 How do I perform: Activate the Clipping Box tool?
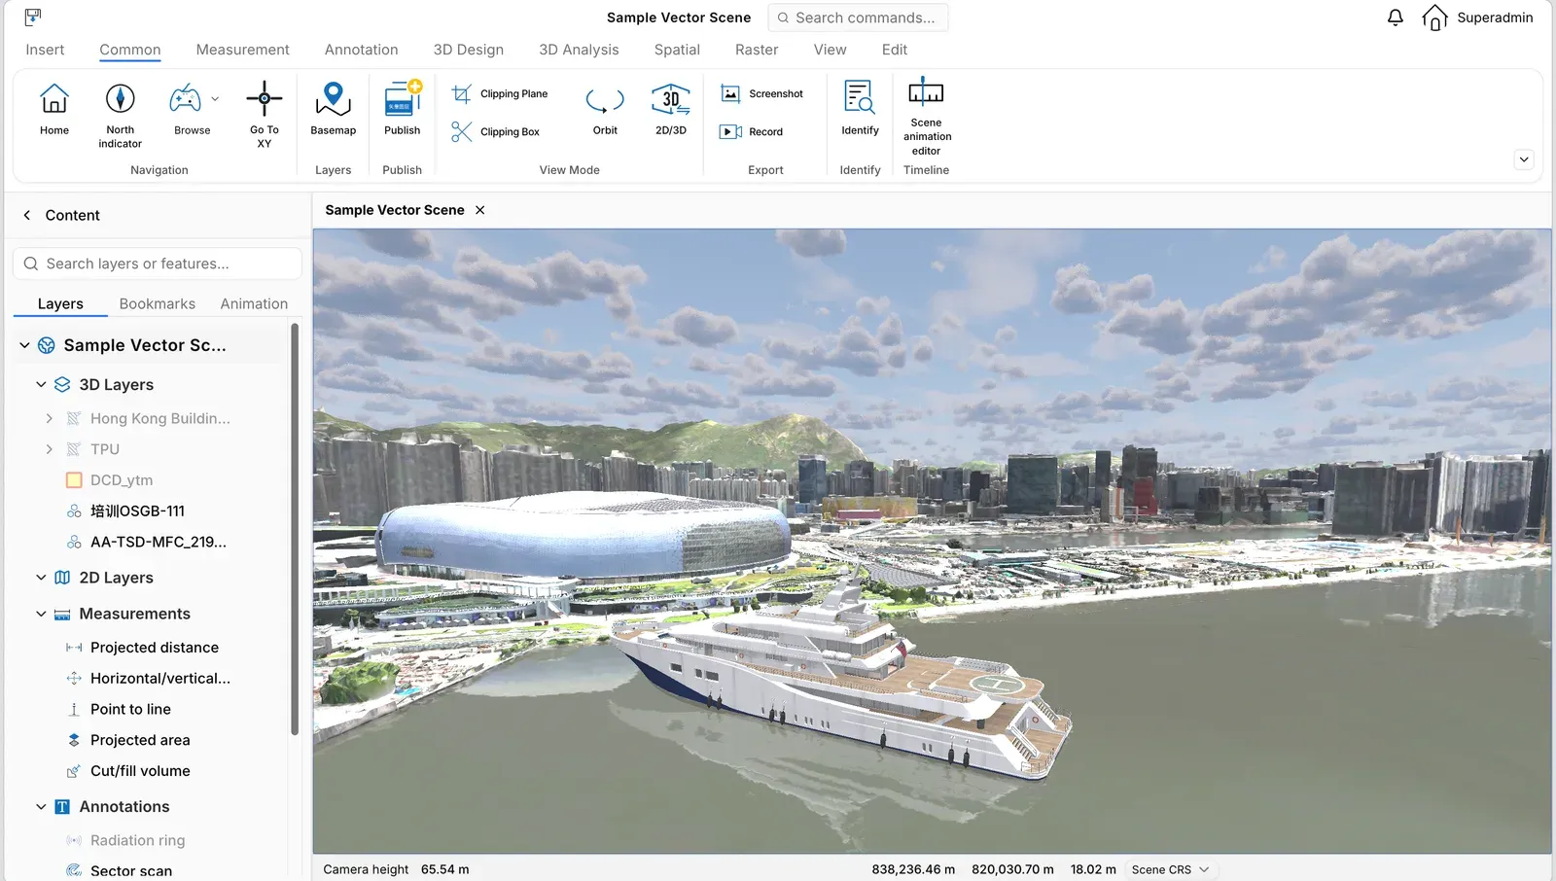click(x=496, y=132)
